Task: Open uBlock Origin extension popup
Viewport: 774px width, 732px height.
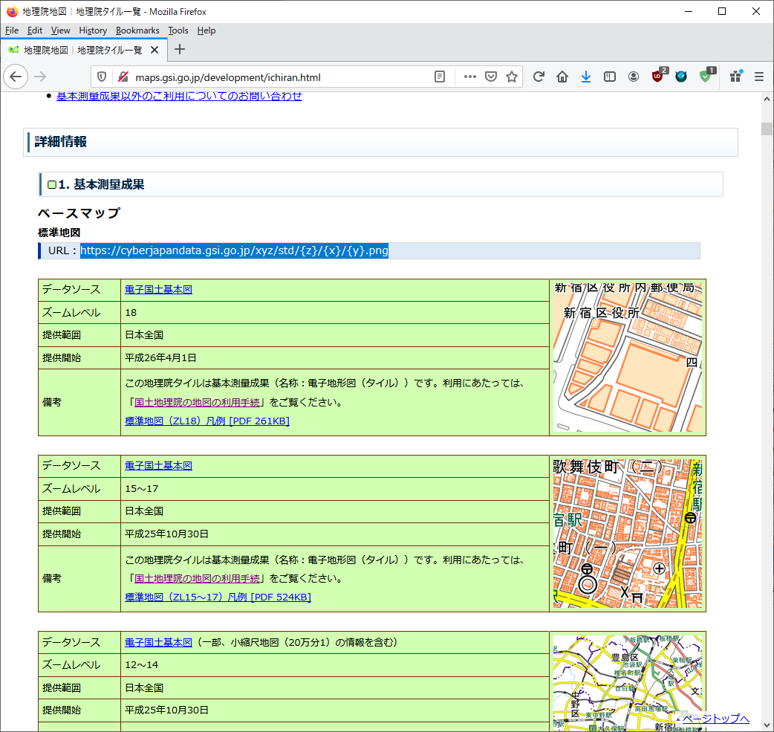Action: coord(658,77)
